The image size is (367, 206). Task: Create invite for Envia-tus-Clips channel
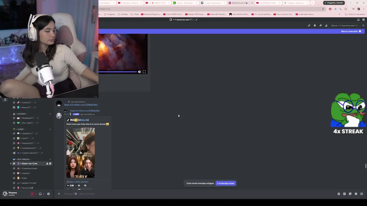[47, 164]
